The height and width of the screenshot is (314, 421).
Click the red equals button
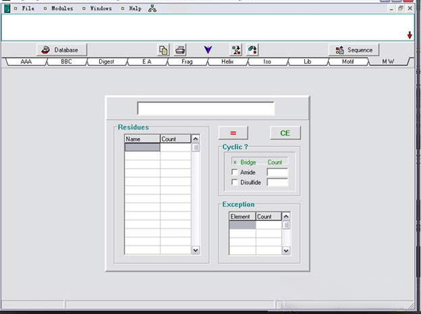pos(233,133)
